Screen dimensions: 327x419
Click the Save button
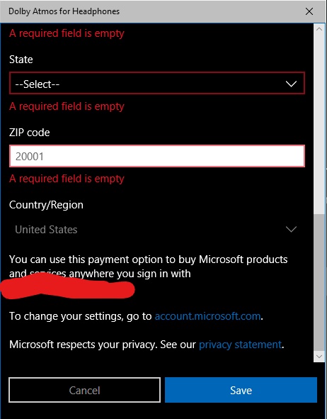point(241,390)
